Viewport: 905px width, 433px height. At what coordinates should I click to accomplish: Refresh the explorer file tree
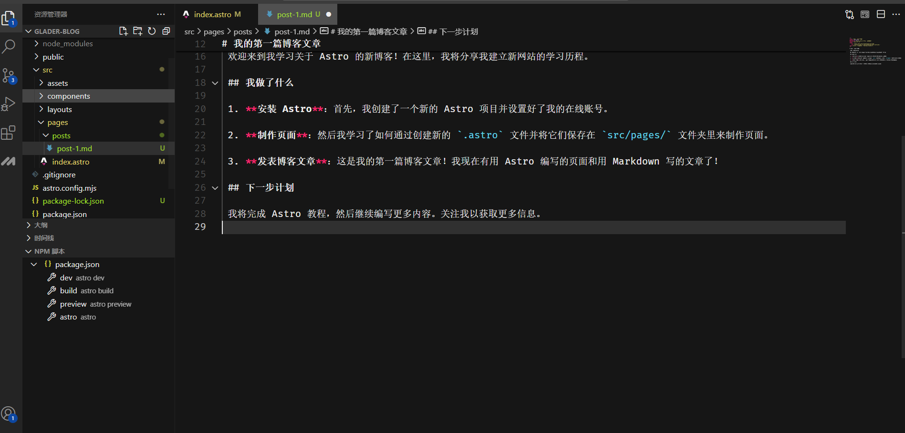152,31
